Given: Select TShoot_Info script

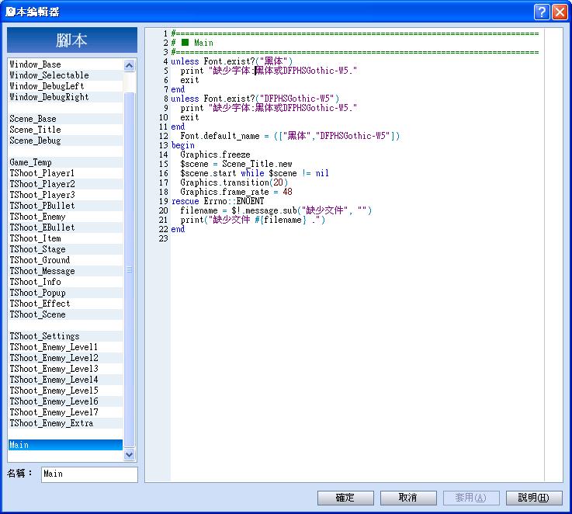Looking at the screenshot, I should click(65, 282).
